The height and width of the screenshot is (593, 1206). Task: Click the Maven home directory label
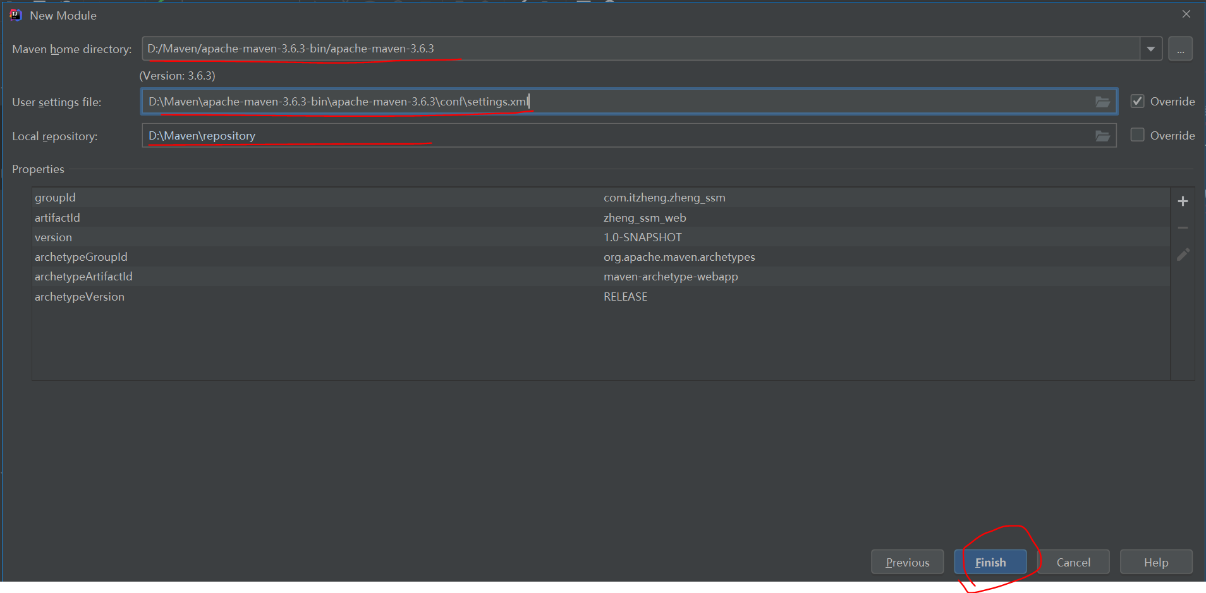coord(72,49)
